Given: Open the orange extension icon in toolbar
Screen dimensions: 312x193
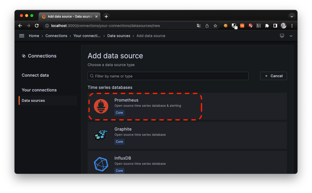Looking at the screenshot, I should point(242,26).
